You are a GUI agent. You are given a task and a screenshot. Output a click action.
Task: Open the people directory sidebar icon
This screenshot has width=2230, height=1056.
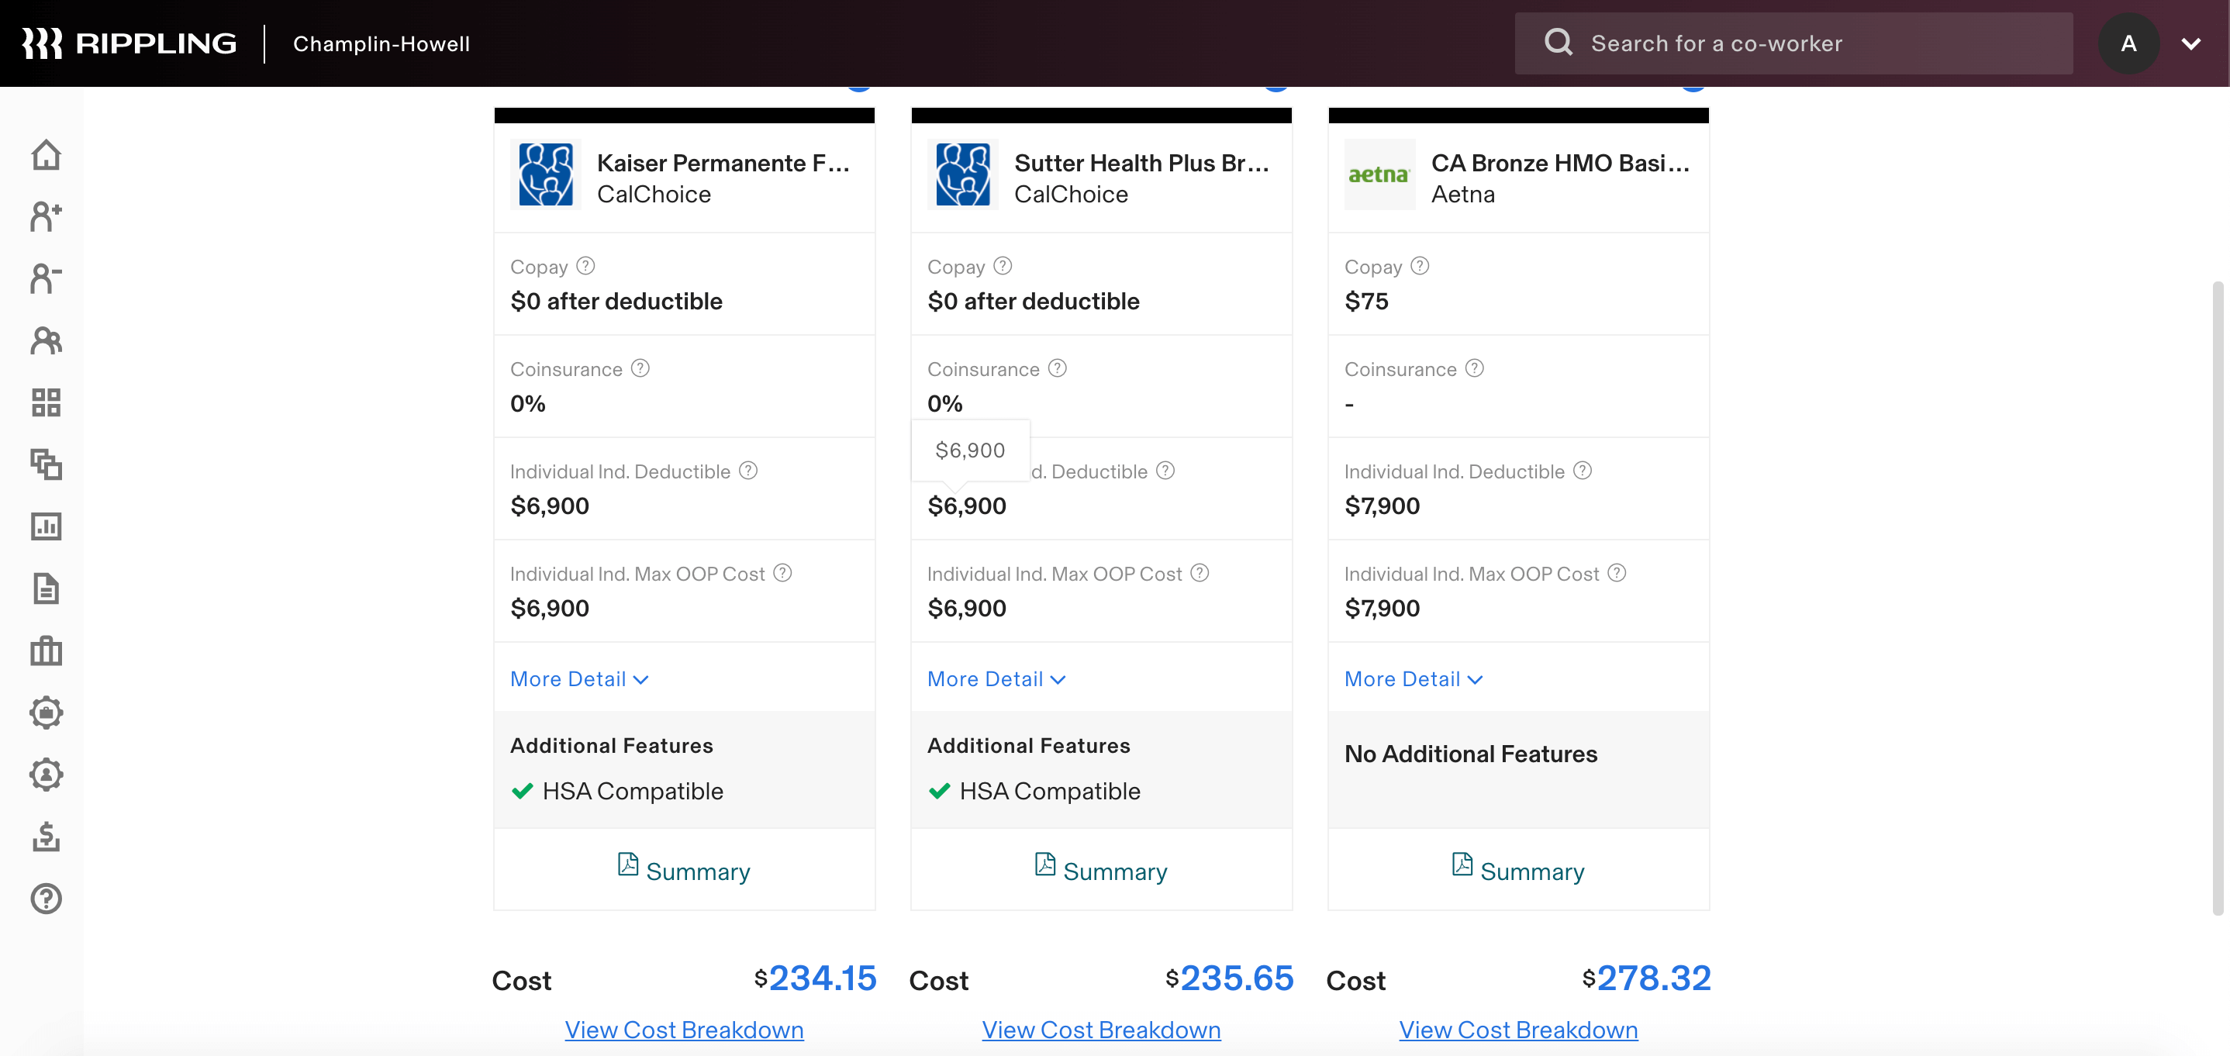pyautogui.click(x=46, y=341)
